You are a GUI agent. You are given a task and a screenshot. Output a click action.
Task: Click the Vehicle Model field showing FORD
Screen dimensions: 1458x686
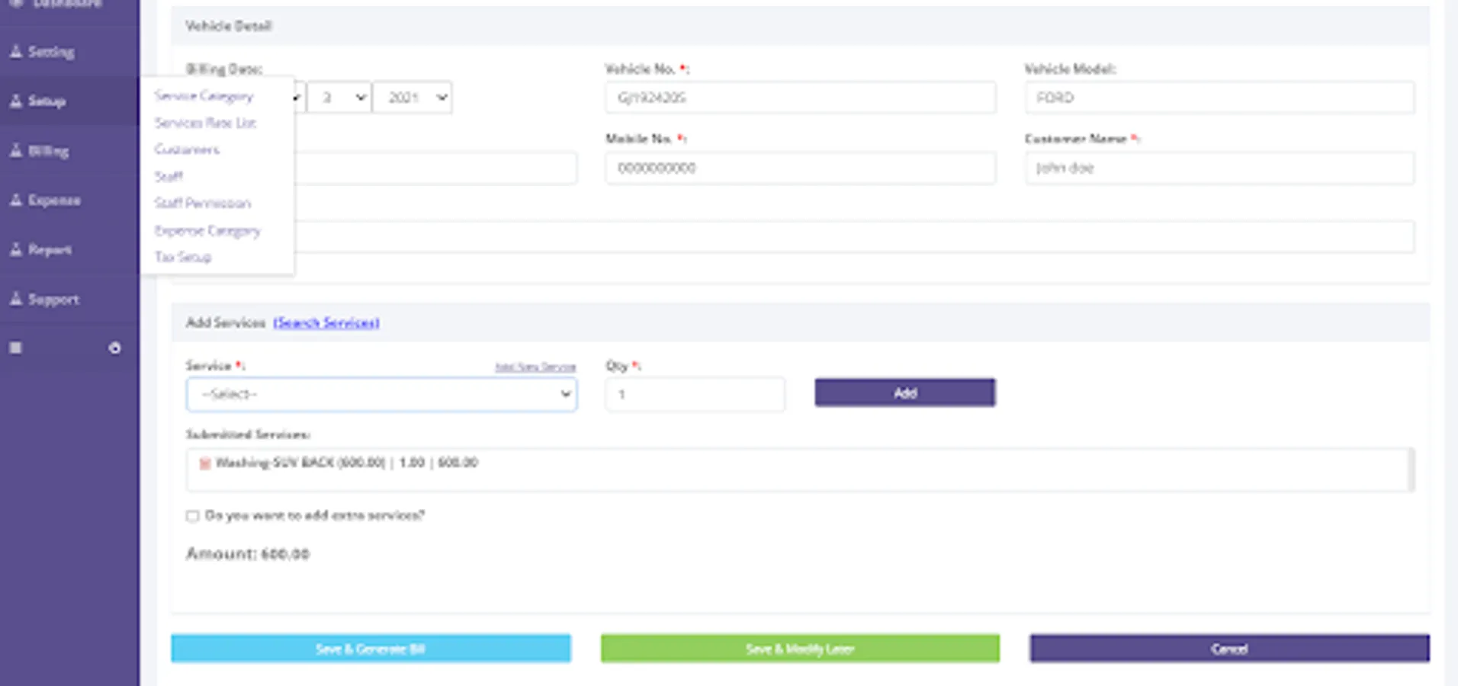pos(1219,98)
